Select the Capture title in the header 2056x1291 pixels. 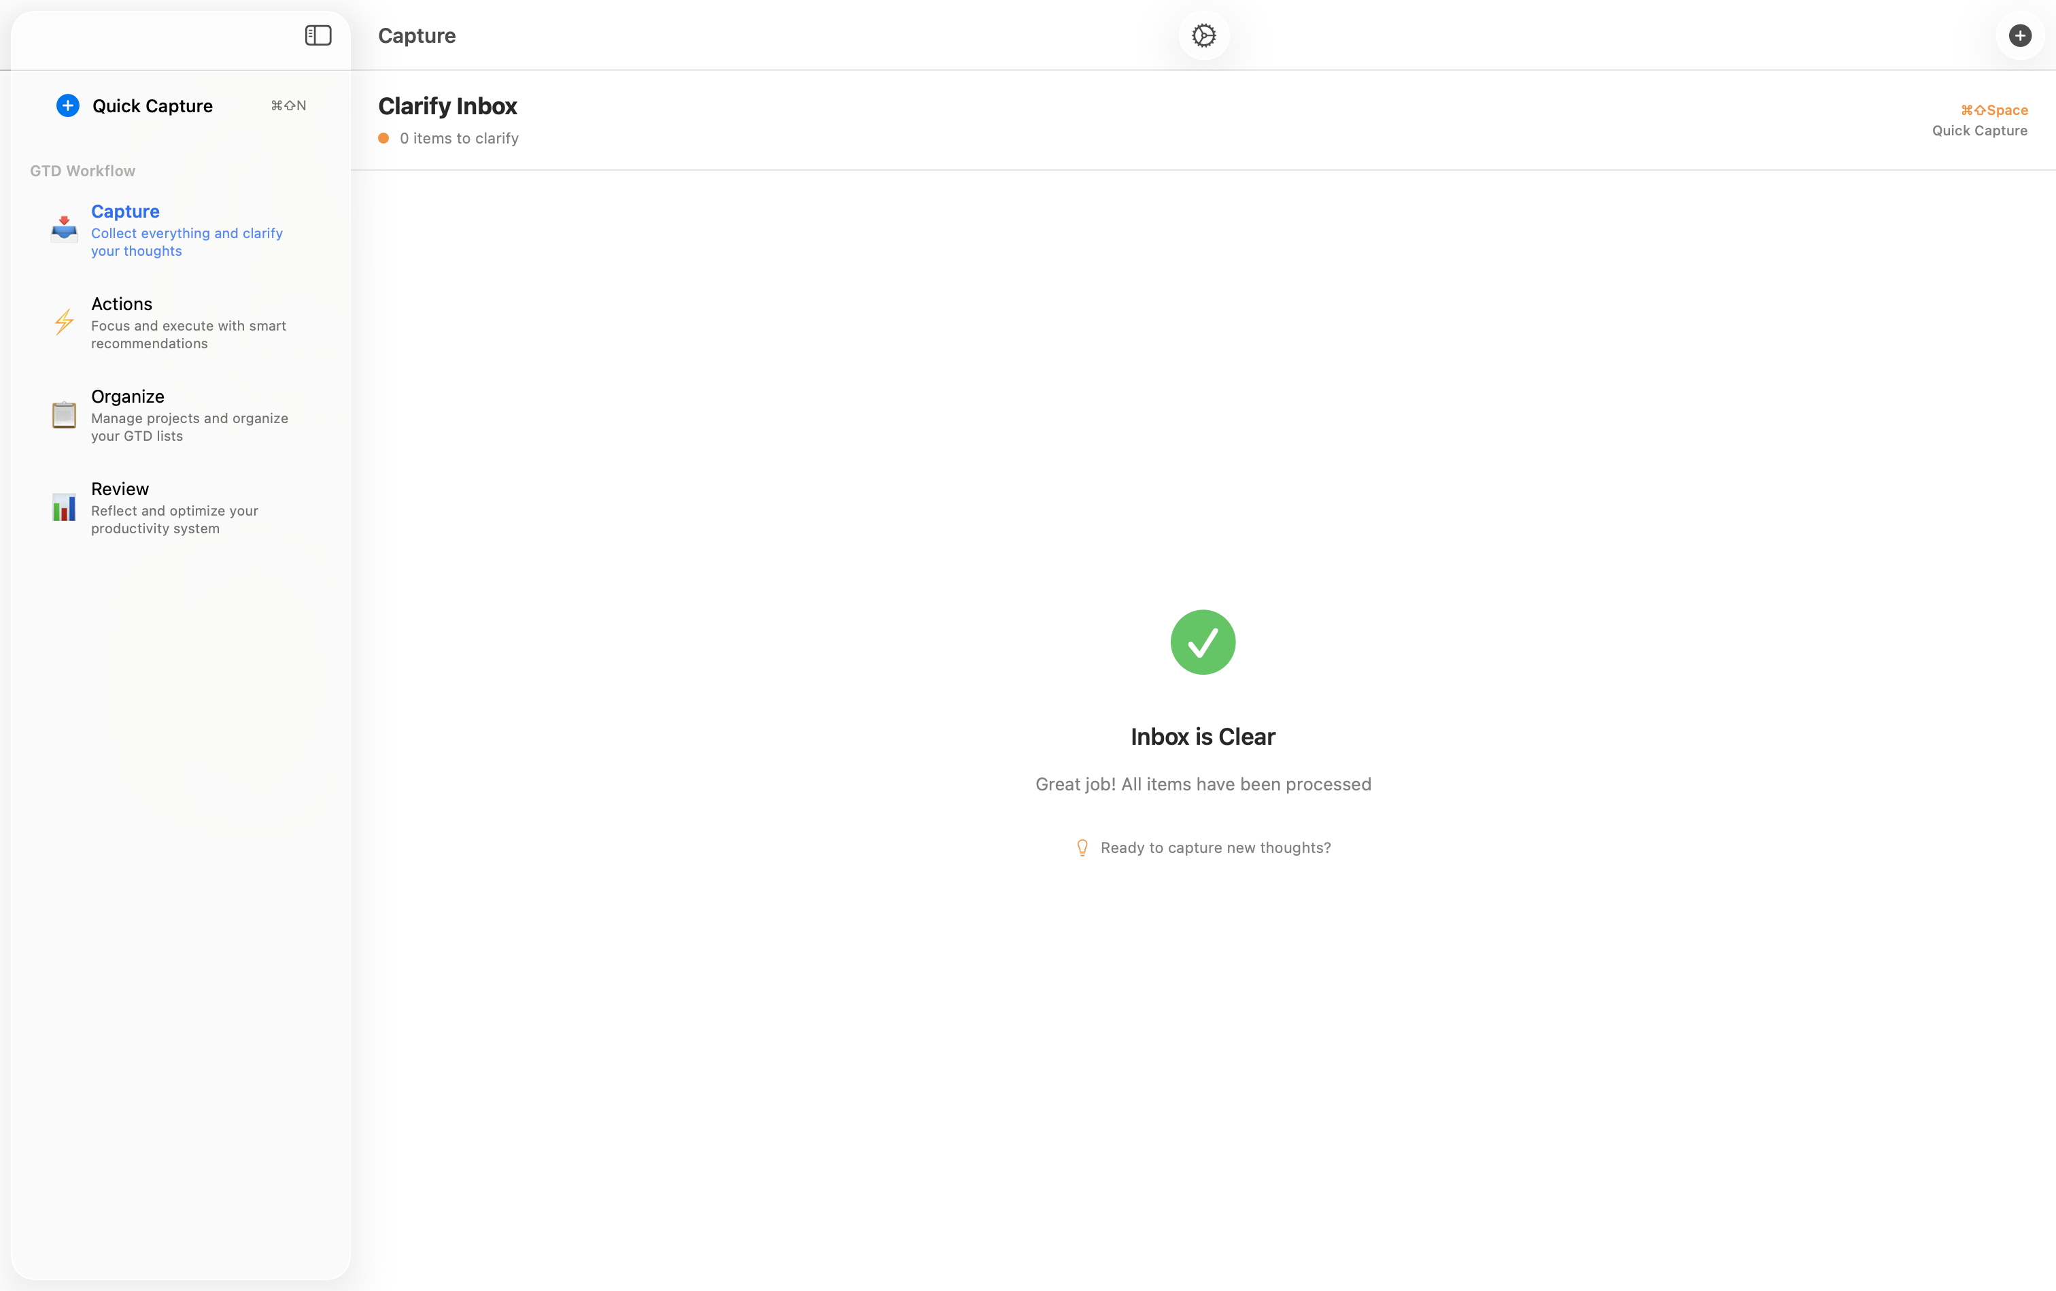click(x=417, y=36)
